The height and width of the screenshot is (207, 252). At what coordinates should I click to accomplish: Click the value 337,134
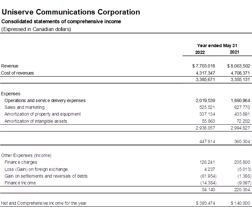pos(207,114)
